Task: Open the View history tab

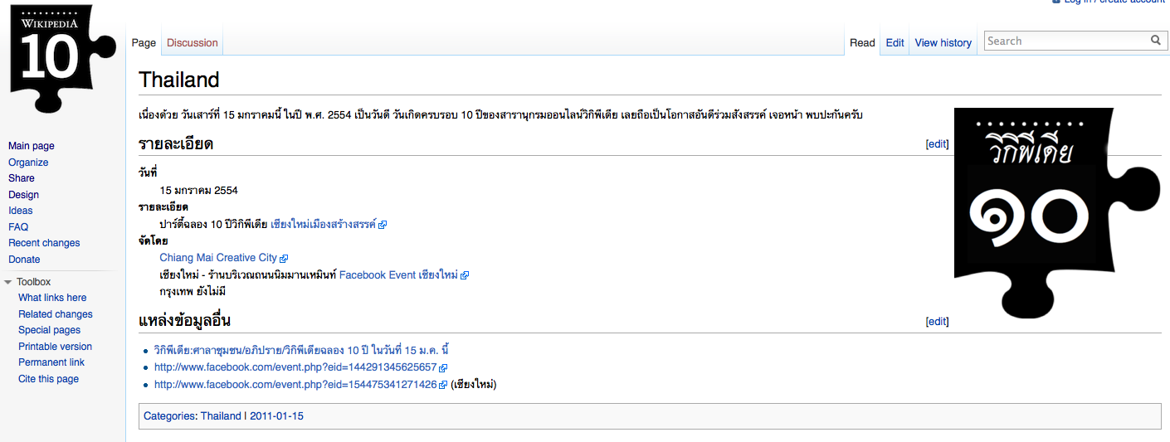Action: pos(943,43)
